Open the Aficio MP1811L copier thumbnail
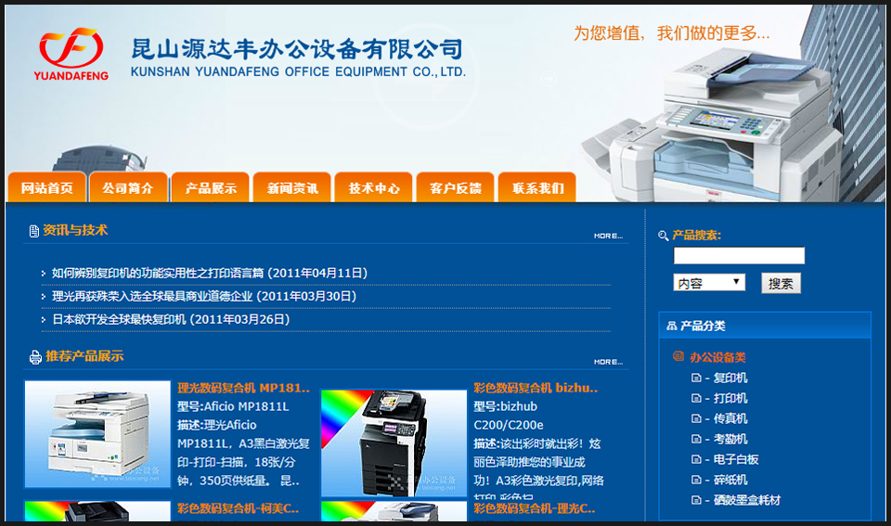891x526 pixels. tap(98, 434)
